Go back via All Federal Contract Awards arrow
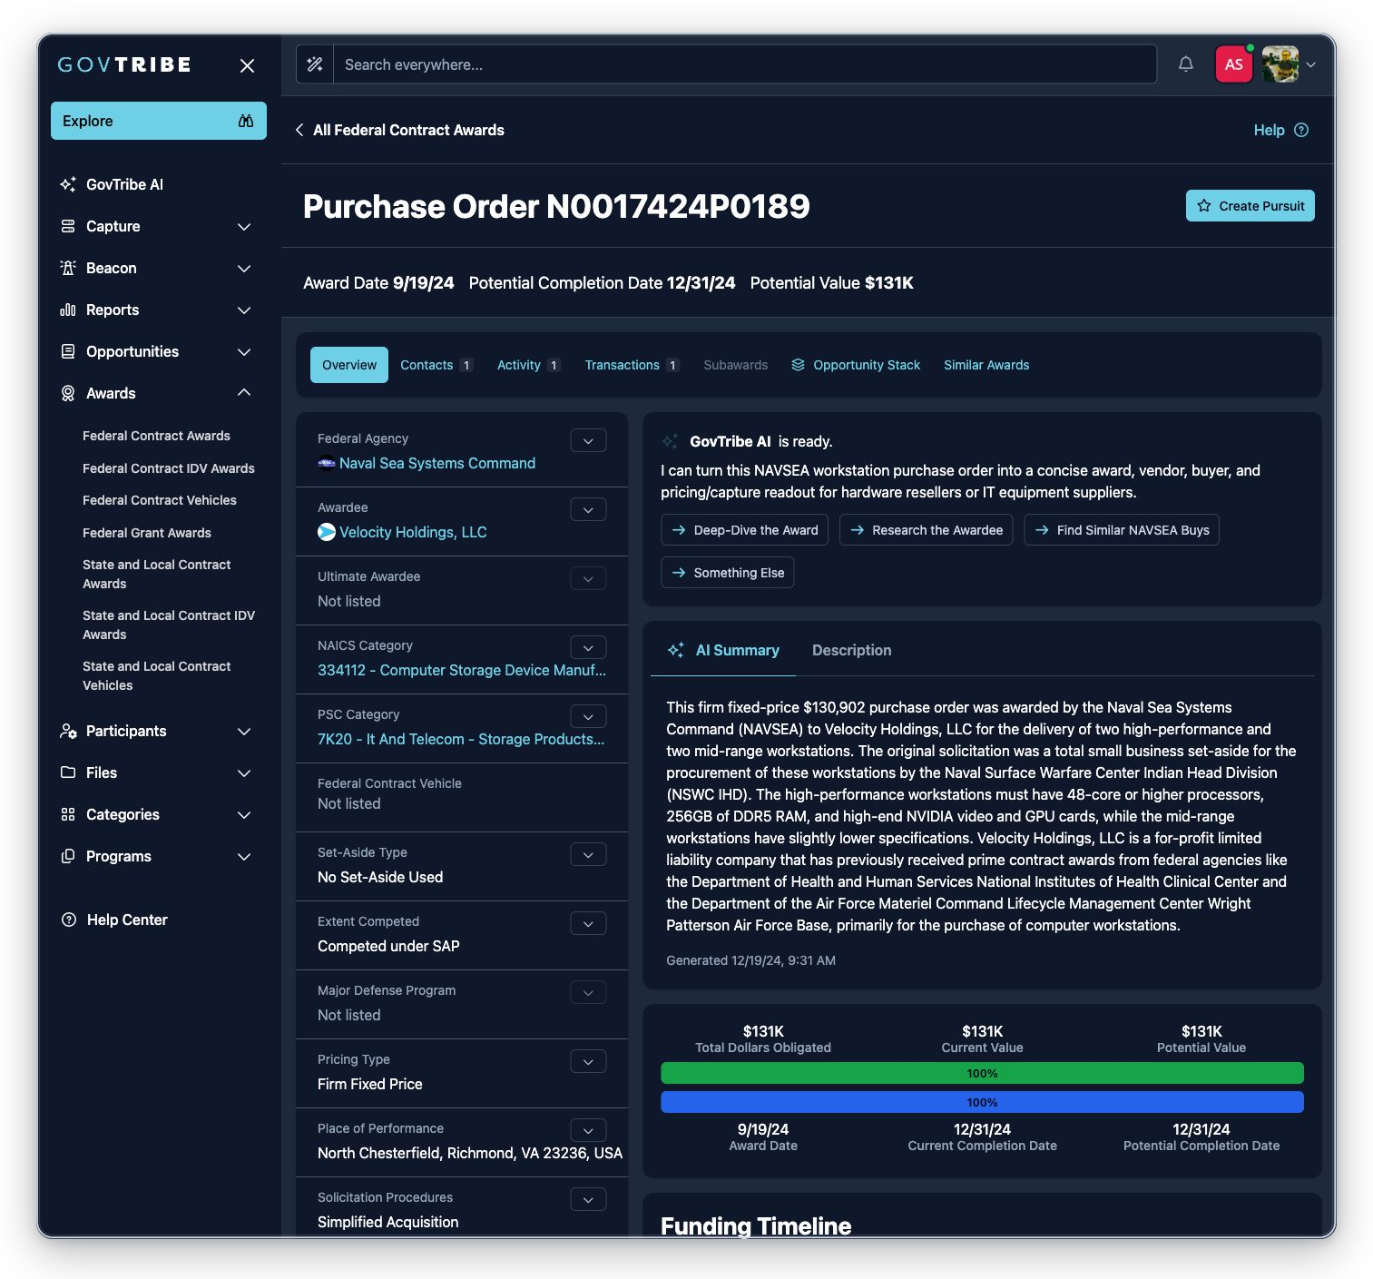 [x=299, y=130]
